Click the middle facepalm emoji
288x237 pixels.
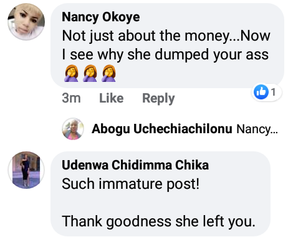pos(90,73)
